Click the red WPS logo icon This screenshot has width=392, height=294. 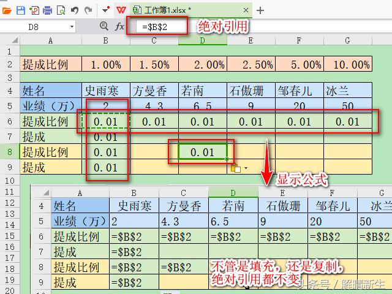(x=121, y=10)
